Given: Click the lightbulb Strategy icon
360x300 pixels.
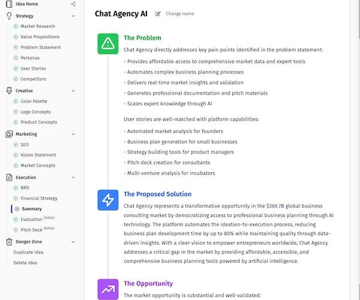Looking at the screenshot, I should (x=9, y=16).
